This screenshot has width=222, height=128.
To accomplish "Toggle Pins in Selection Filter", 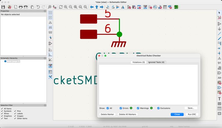I will click(x=15, y=111).
